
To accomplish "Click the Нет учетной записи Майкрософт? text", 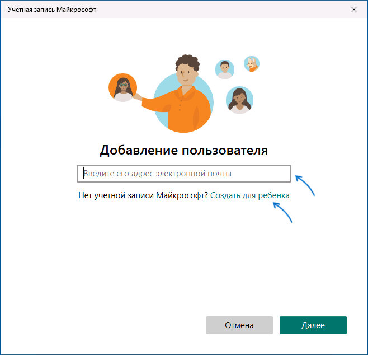I will (143, 195).
